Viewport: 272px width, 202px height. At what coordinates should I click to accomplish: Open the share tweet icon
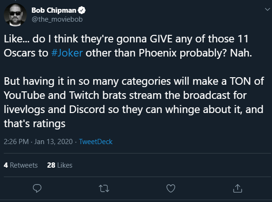pos(238,188)
